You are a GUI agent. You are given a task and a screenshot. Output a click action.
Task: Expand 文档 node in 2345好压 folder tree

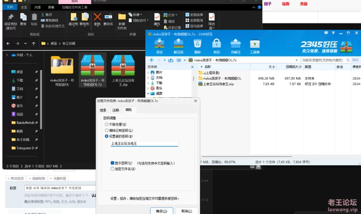[x=148, y=77]
